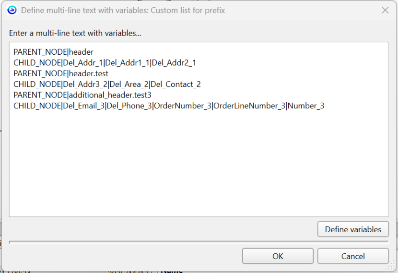This screenshot has height=273, width=398.
Task: Click the OrderLineNumber_3 token
Action: click(x=249, y=106)
